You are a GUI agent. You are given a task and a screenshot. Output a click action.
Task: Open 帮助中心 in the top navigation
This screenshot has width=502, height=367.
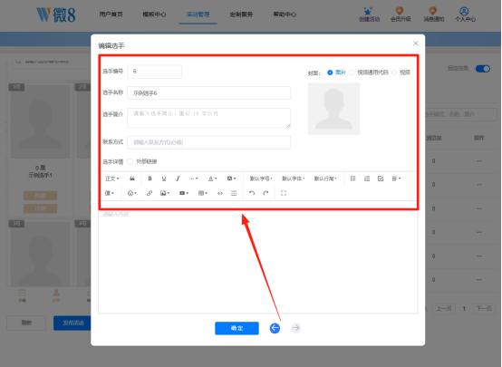pyautogui.click(x=285, y=14)
